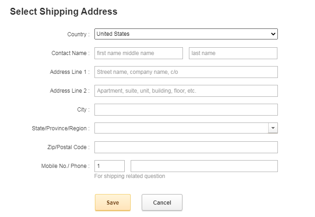Click the Zip/Postal Code label
Viewport: 315px width, 217px height.
click(66, 147)
